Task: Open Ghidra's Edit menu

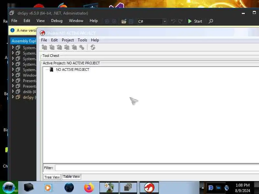Action: coord(54,40)
